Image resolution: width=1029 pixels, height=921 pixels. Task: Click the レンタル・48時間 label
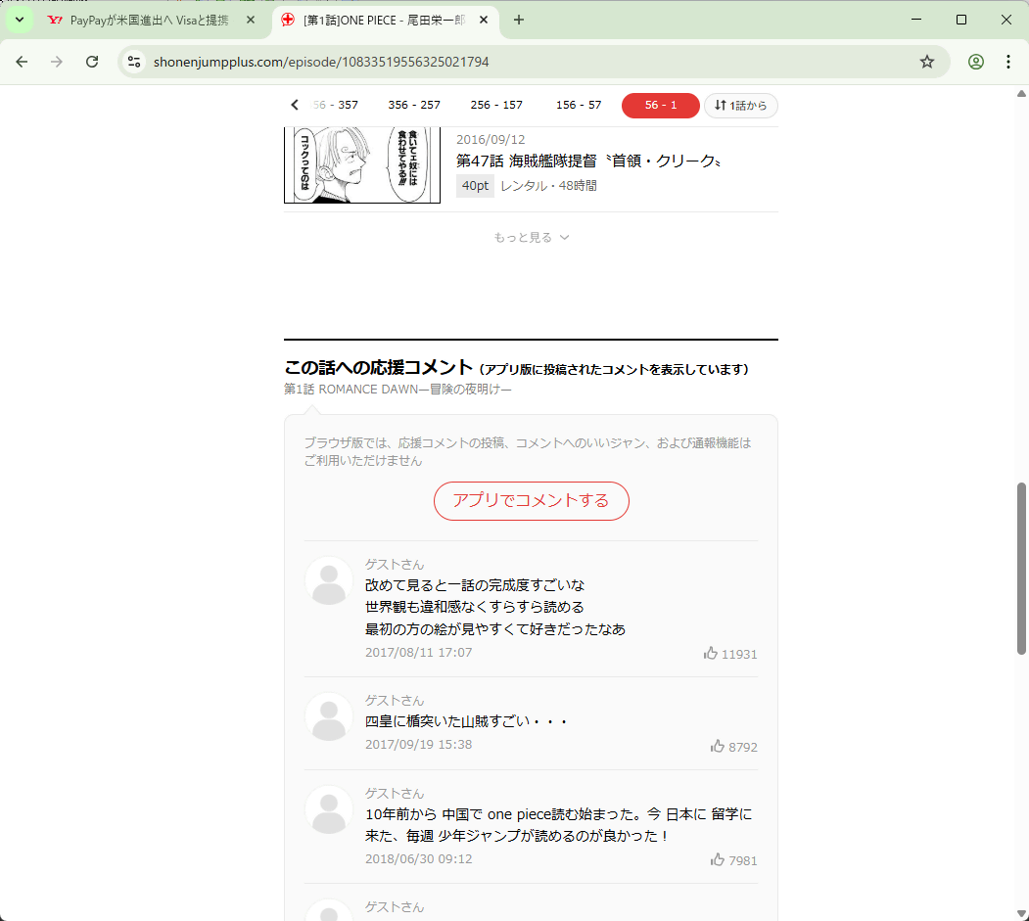[548, 186]
